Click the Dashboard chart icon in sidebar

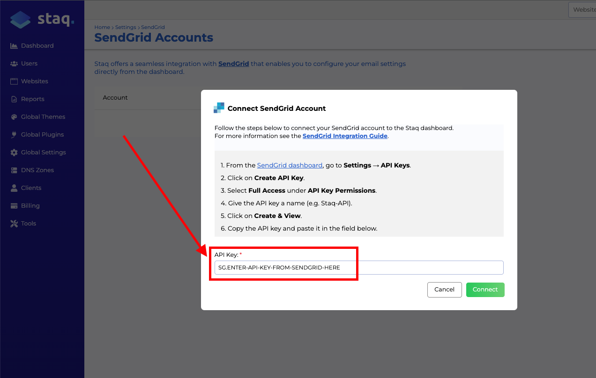(x=14, y=46)
